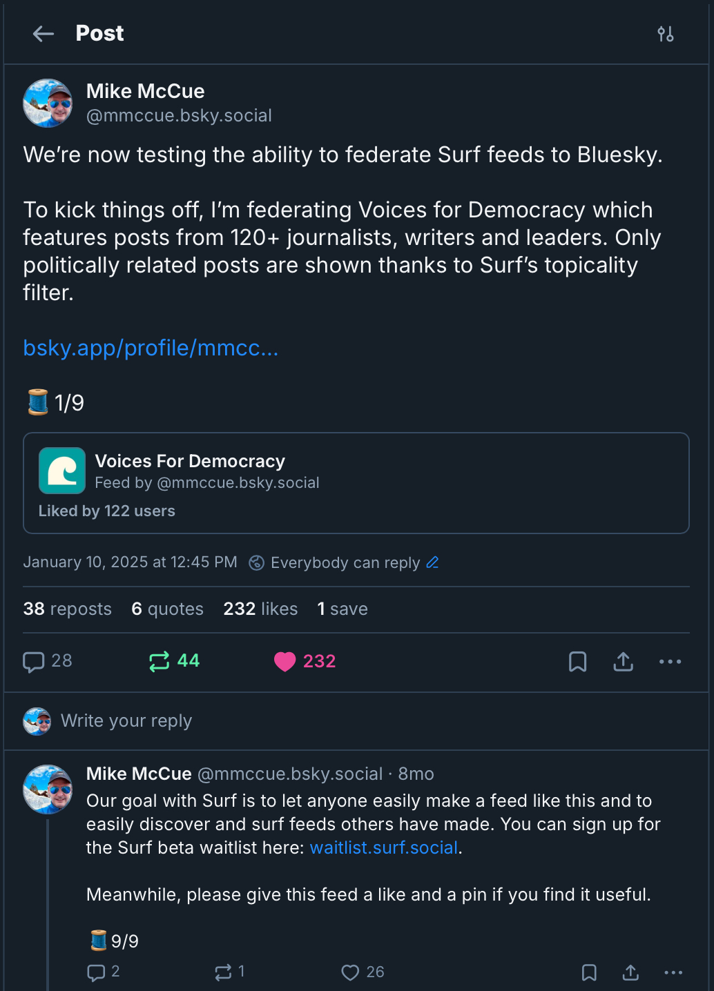The image size is (714, 991).
Task: Toggle repost on main post
Action: click(160, 662)
